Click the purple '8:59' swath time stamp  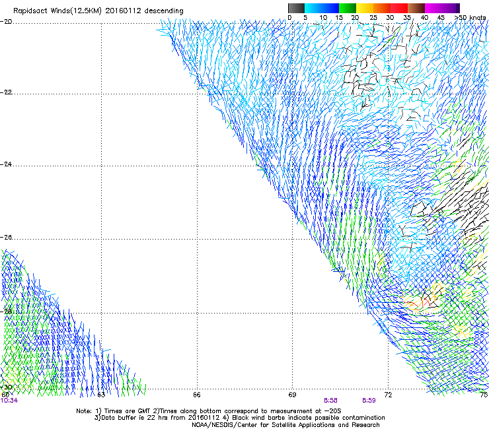(369, 401)
